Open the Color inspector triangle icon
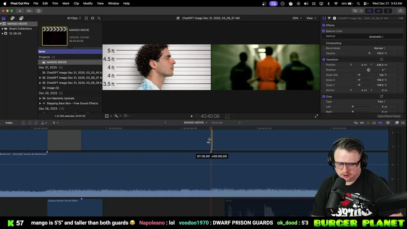Screen dimensions: 407x229 click(x=329, y=18)
